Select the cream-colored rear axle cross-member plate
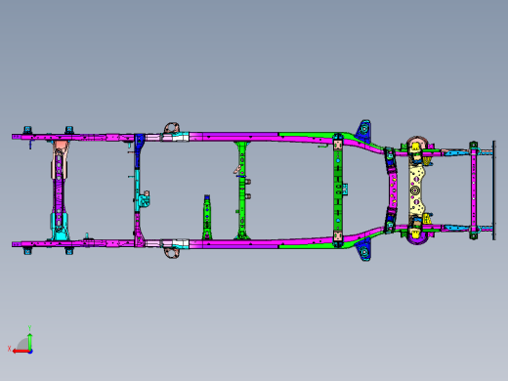Viewport: 508px width, 381px height. coord(416,190)
